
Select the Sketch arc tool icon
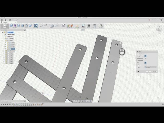click(49, 25)
